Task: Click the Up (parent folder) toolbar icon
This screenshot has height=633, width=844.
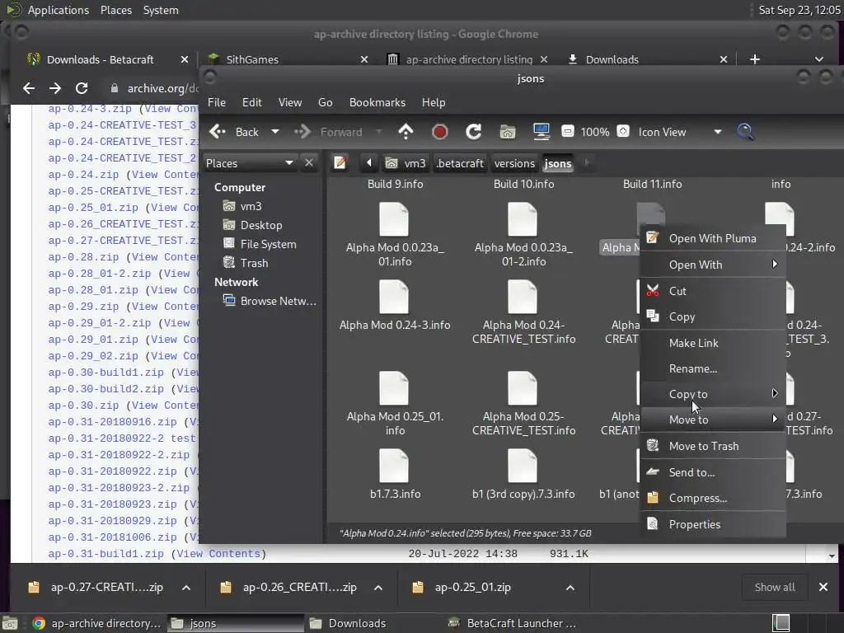Action: click(406, 132)
